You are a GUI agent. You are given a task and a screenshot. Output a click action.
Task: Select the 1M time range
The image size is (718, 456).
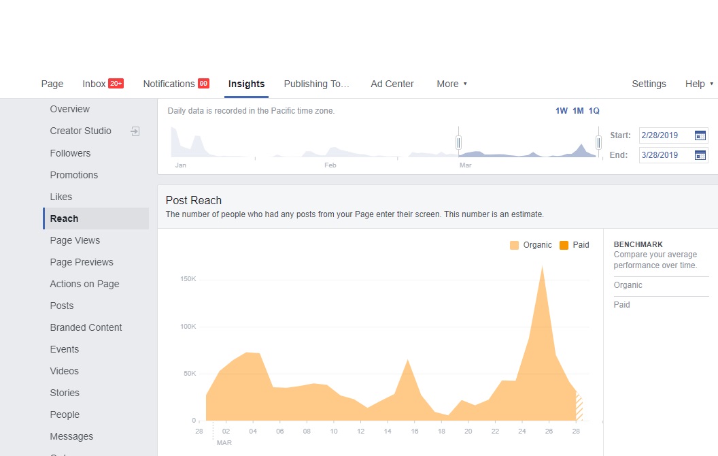click(x=578, y=111)
